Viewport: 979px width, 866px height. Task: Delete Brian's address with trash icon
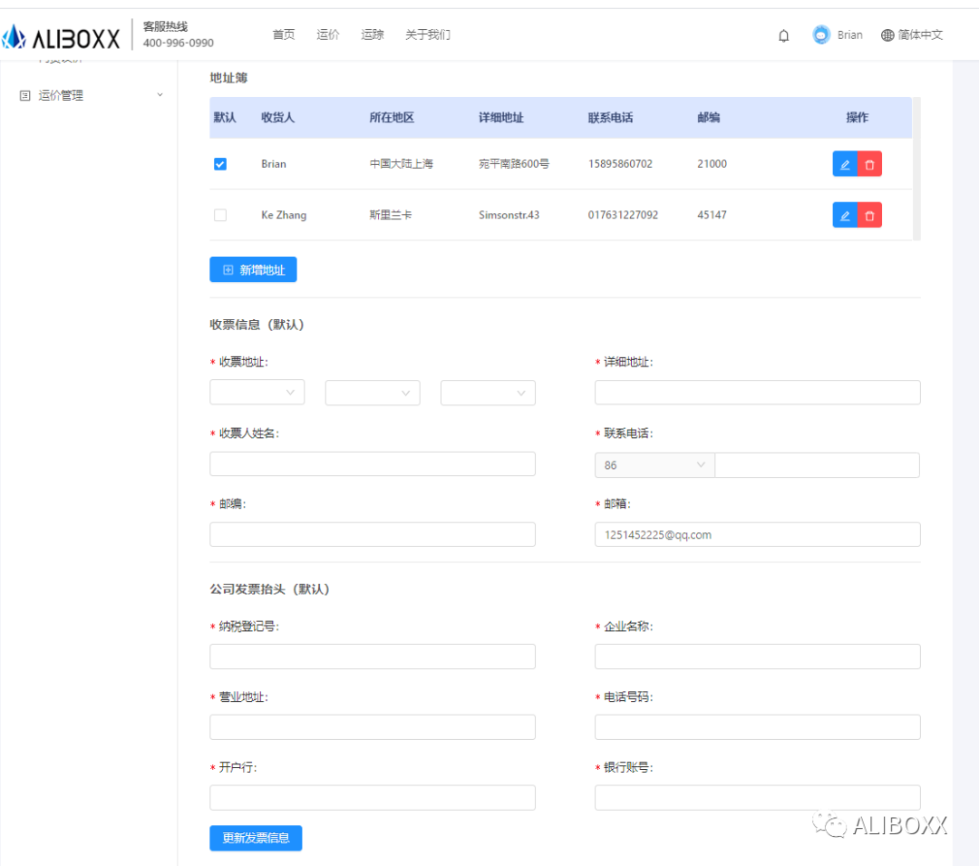(869, 164)
